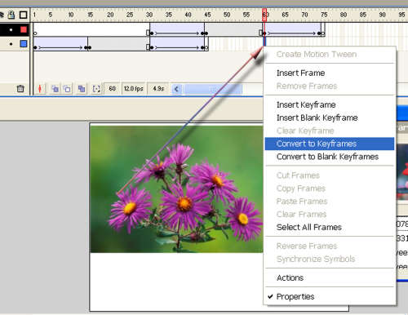Viewport: 408px width, 315px height.
Task: Click the timeline horizontal scrollbar thumb
Action: (x=213, y=89)
